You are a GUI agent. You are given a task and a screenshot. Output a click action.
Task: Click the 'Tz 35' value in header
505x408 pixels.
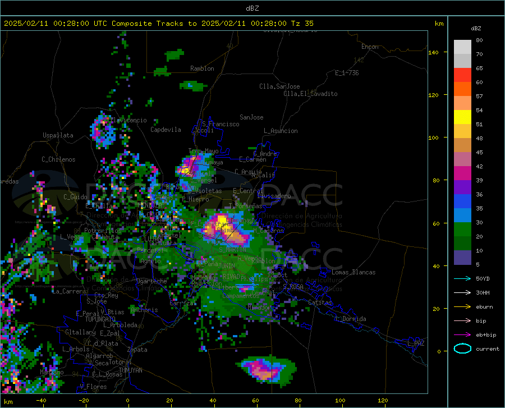302,24
